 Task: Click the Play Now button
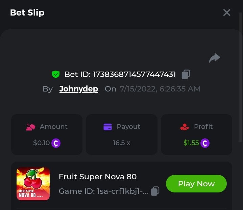pyautogui.click(x=196, y=184)
